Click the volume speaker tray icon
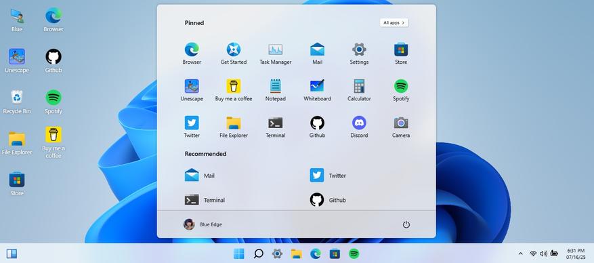Image resolution: width=594 pixels, height=263 pixels. [544, 254]
